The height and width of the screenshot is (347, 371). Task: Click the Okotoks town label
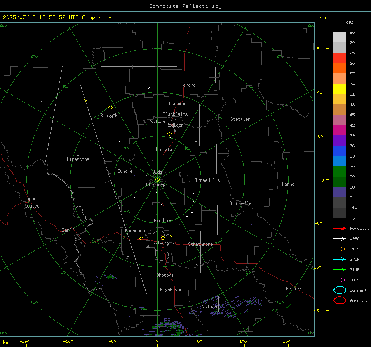tap(165, 275)
